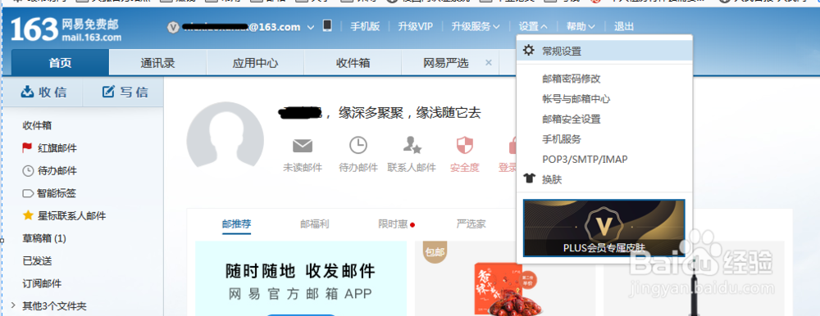Click the compose pencil icon on 写信
The width and height of the screenshot is (820, 316).
click(107, 92)
